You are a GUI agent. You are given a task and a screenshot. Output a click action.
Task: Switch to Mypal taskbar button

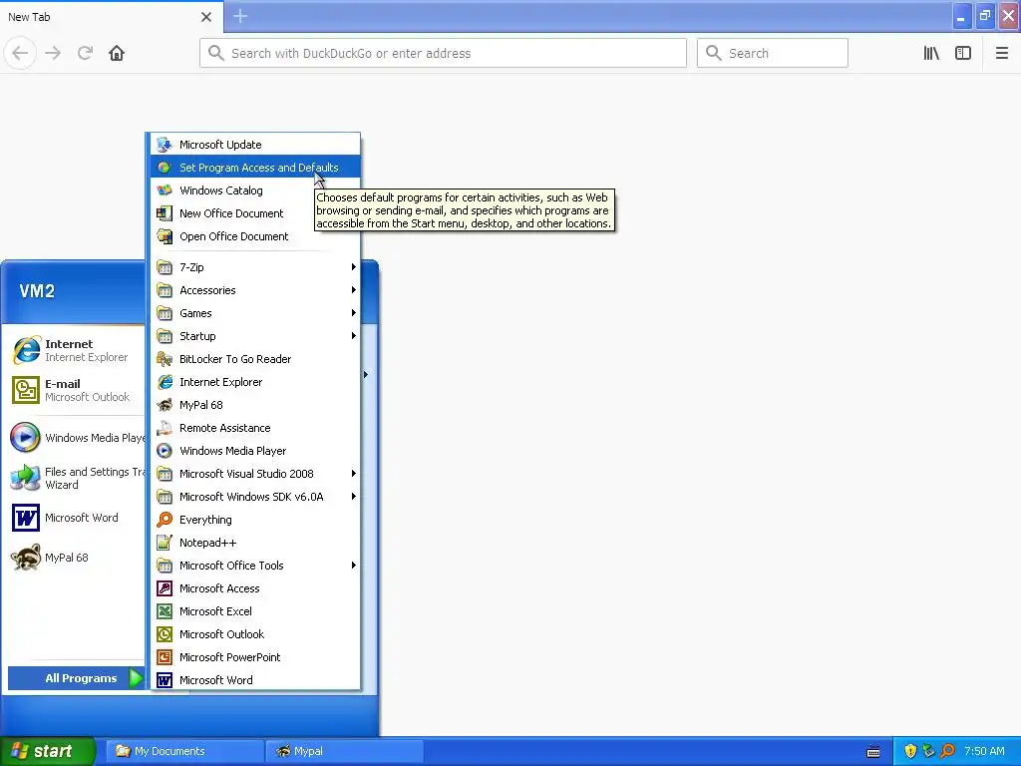tap(344, 751)
